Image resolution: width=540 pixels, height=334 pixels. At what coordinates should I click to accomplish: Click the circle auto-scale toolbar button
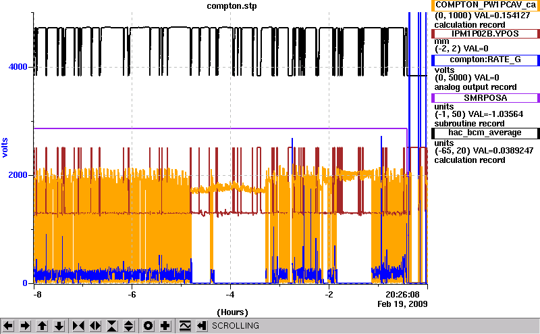148,326
